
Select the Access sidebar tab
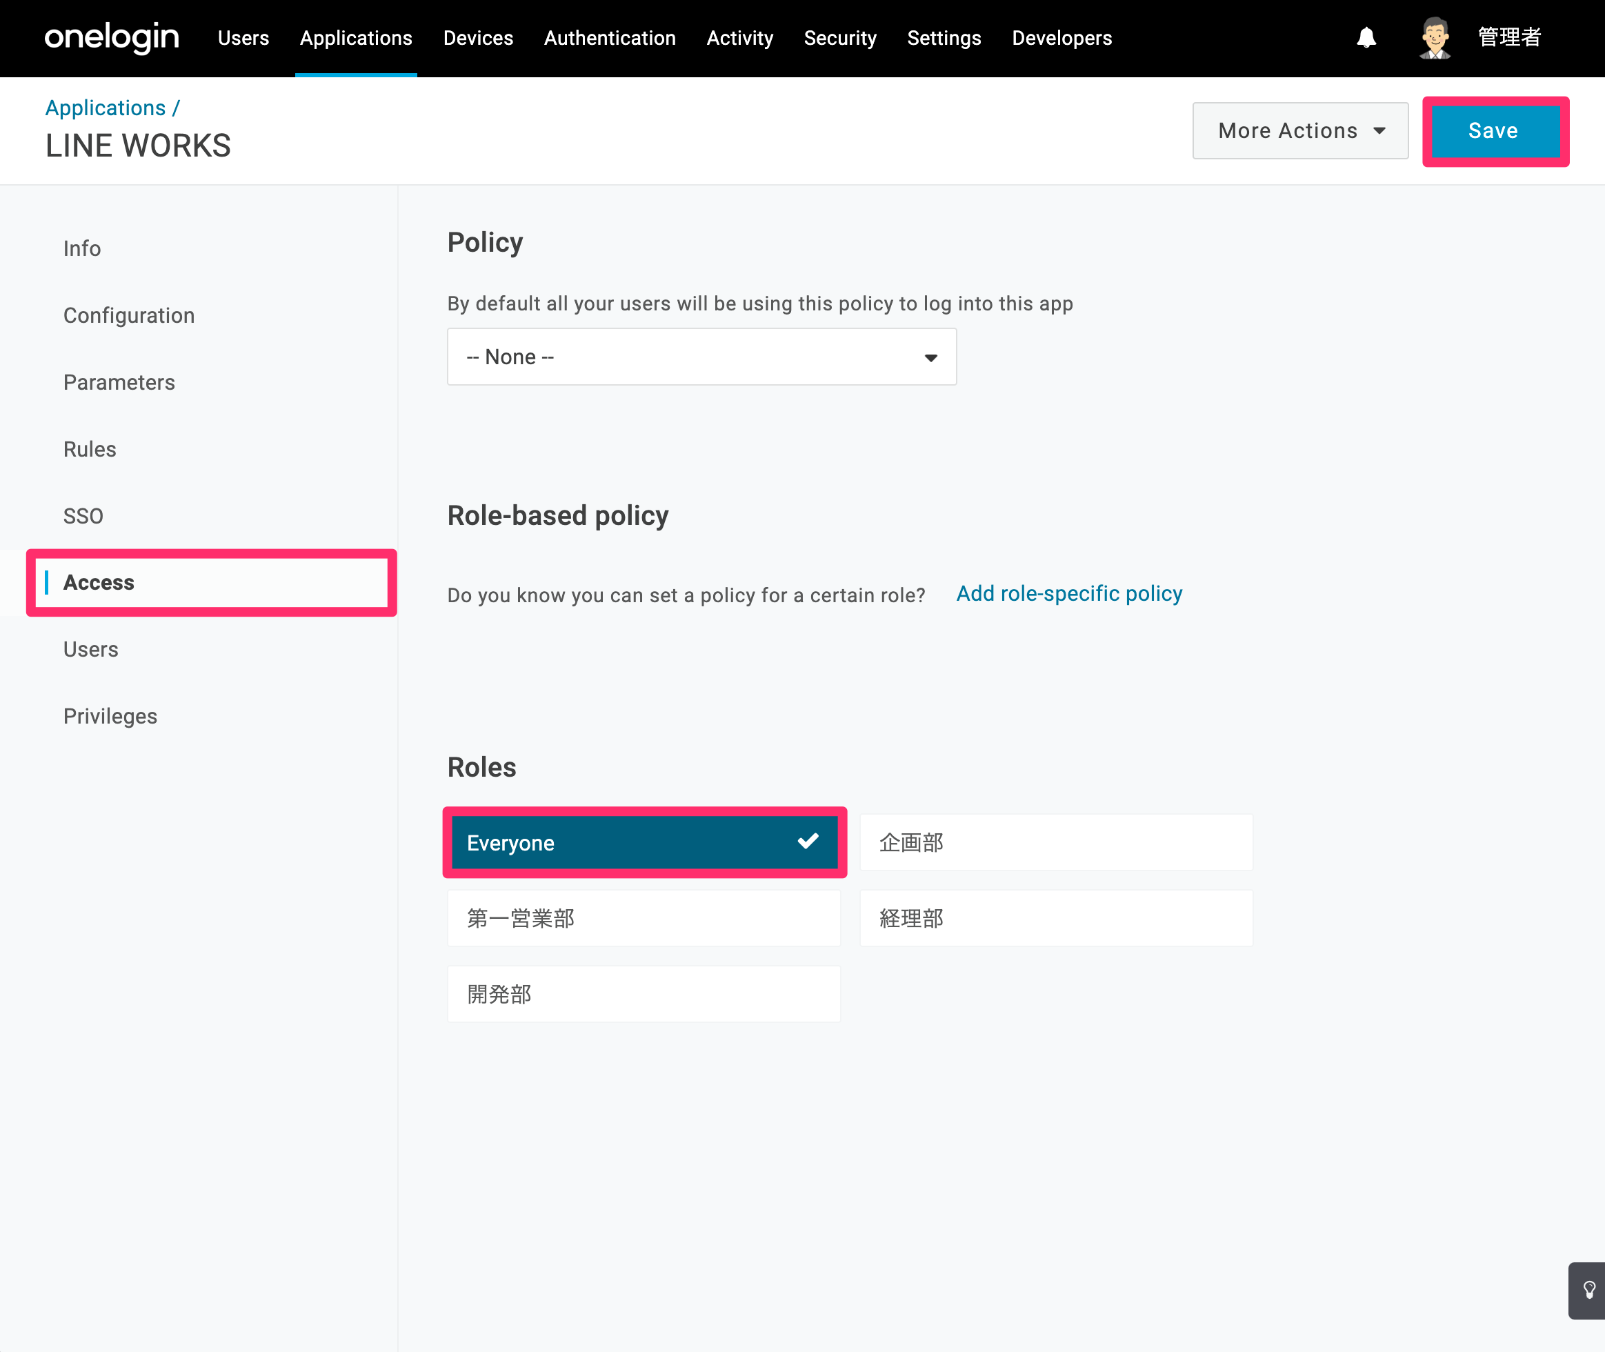[x=212, y=582]
